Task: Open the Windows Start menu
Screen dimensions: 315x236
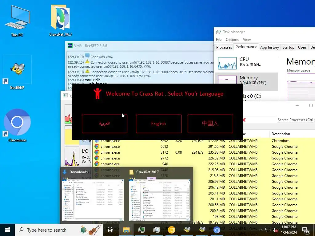Action: 7,230
